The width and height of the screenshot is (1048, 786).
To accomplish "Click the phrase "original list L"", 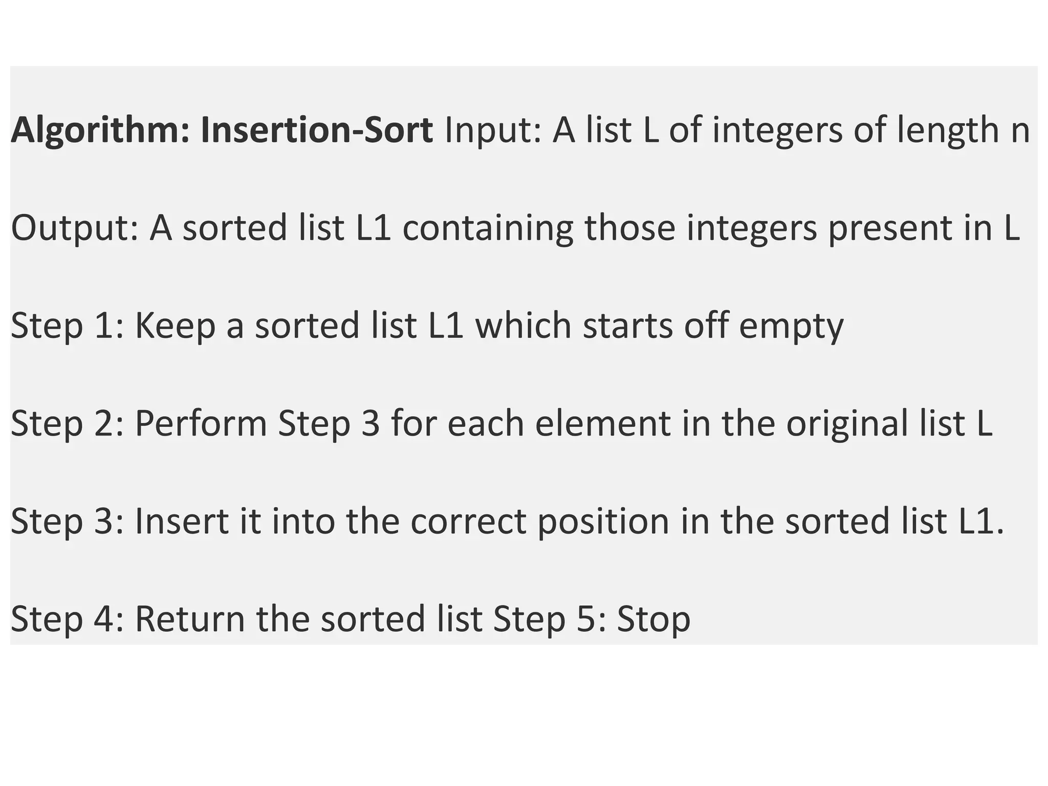I will [x=889, y=424].
